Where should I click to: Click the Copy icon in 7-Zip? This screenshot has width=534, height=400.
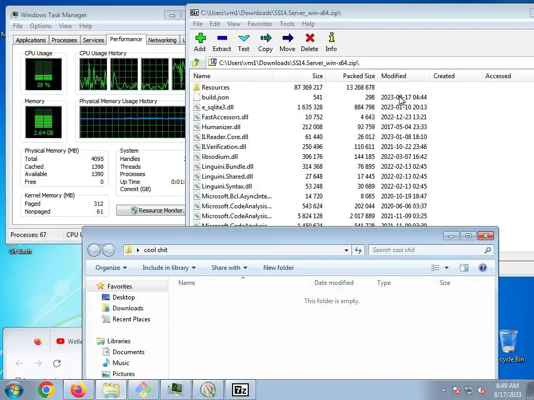click(x=265, y=37)
